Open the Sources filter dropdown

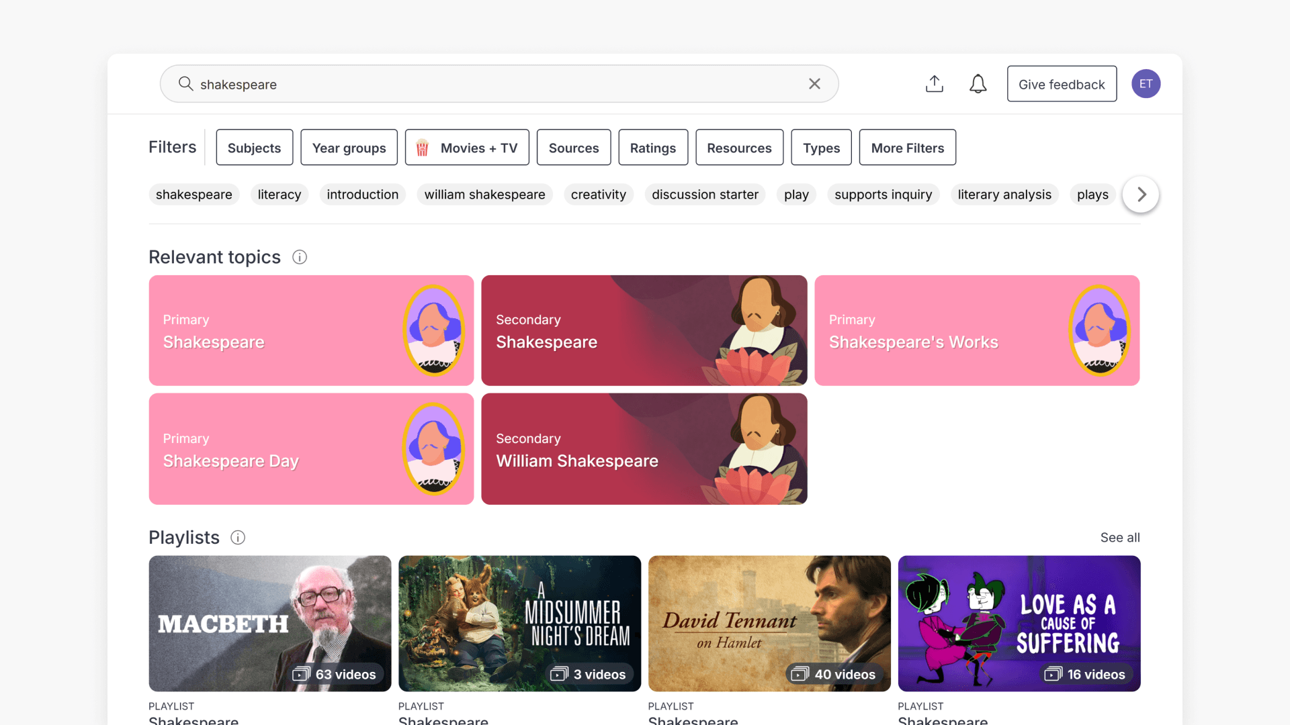(573, 148)
